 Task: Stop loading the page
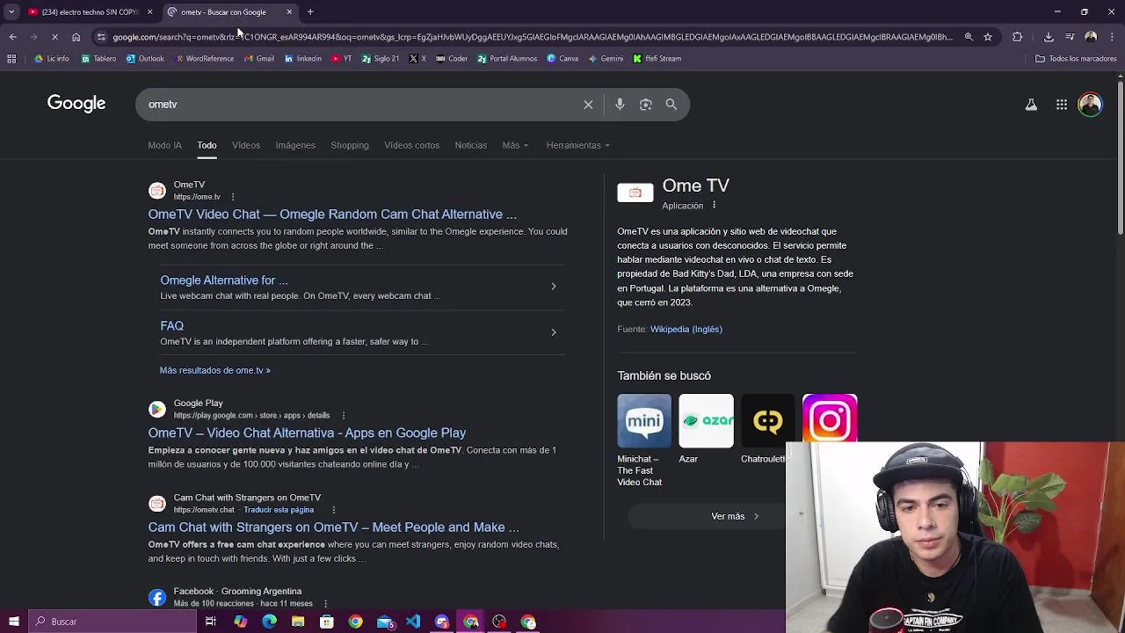54,37
